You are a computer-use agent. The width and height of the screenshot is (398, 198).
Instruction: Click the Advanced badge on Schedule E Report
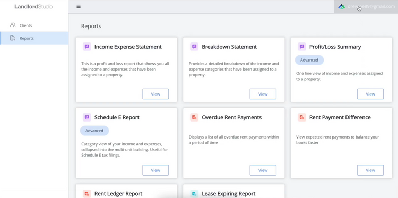[x=94, y=131]
